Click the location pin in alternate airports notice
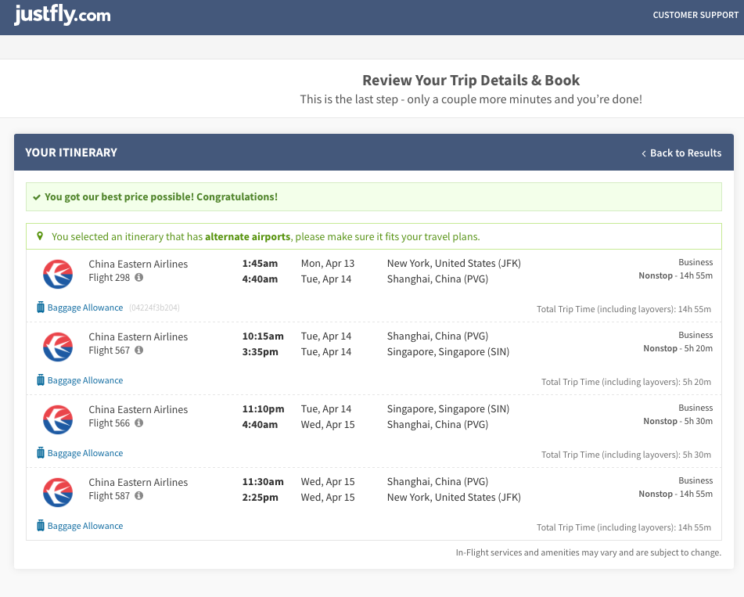 (x=40, y=236)
